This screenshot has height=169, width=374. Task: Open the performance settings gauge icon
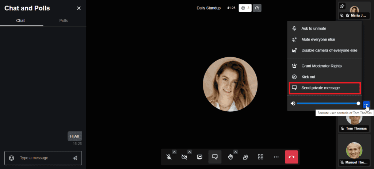[x=257, y=8]
